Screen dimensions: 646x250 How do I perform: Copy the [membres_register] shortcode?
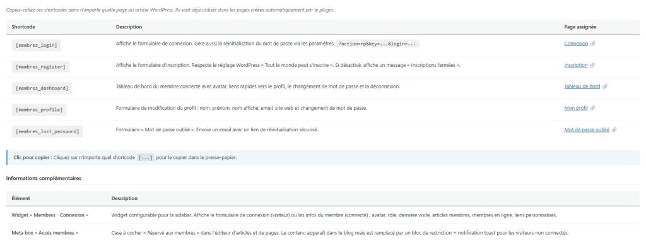coord(40,67)
